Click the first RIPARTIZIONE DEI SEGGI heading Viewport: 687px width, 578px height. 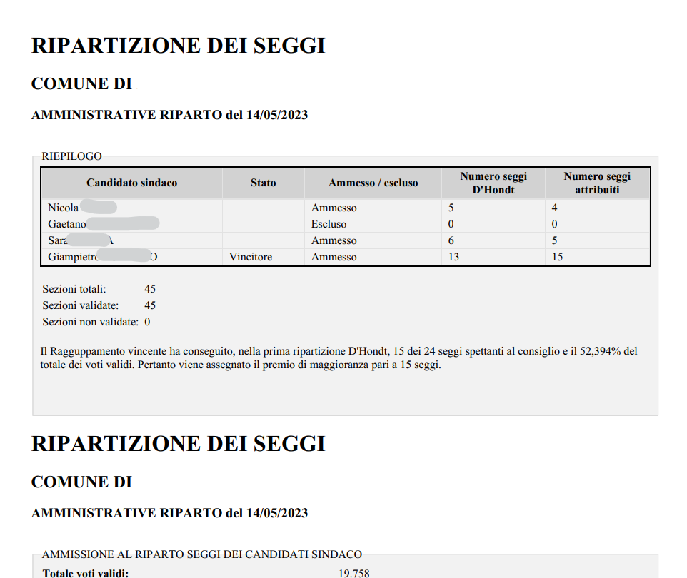[x=179, y=46]
